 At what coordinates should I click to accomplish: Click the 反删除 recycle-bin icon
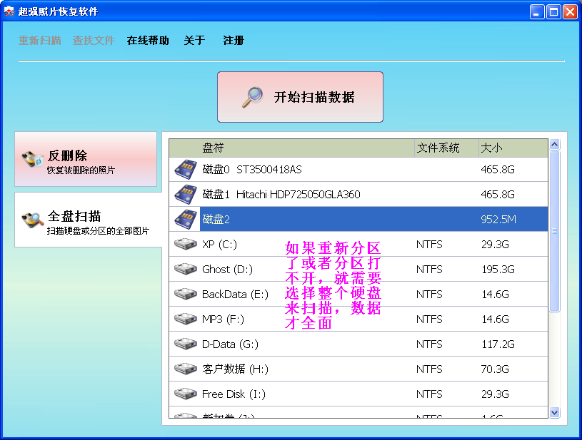(x=33, y=158)
